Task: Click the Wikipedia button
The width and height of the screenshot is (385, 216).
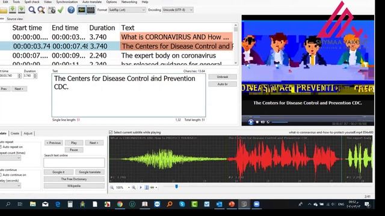Action: 74,186
